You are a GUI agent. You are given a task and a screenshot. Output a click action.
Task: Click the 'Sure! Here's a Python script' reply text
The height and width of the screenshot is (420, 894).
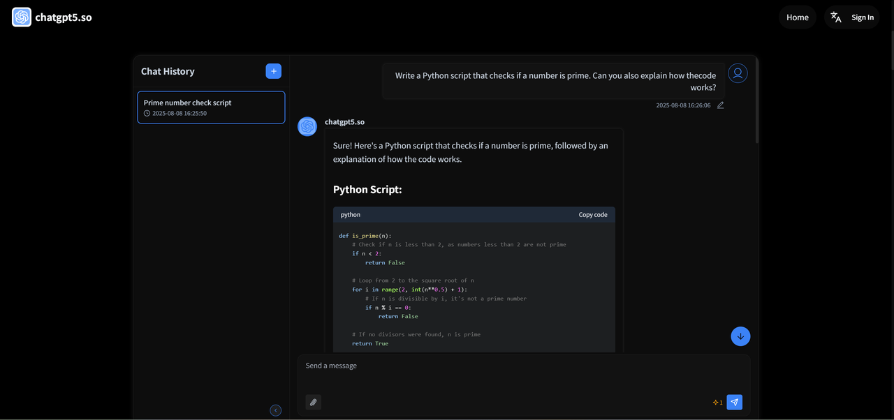coord(471,152)
